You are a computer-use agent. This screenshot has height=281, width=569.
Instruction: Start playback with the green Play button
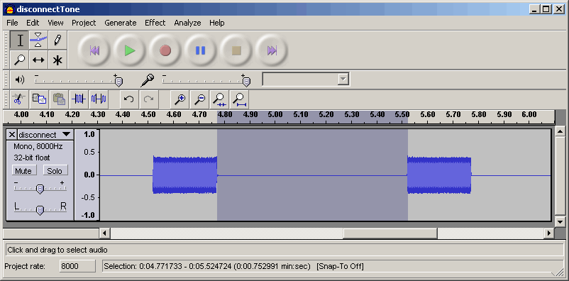point(130,50)
